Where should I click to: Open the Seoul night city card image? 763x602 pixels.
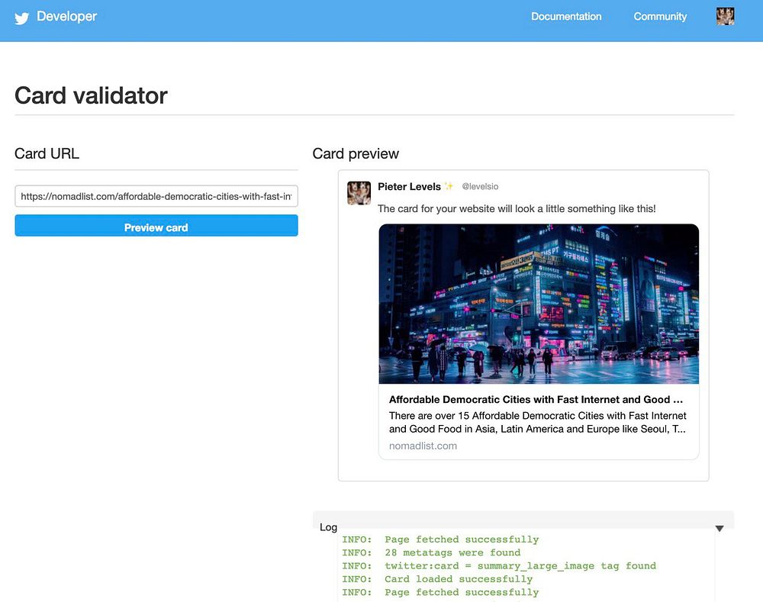[x=539, y=304]
